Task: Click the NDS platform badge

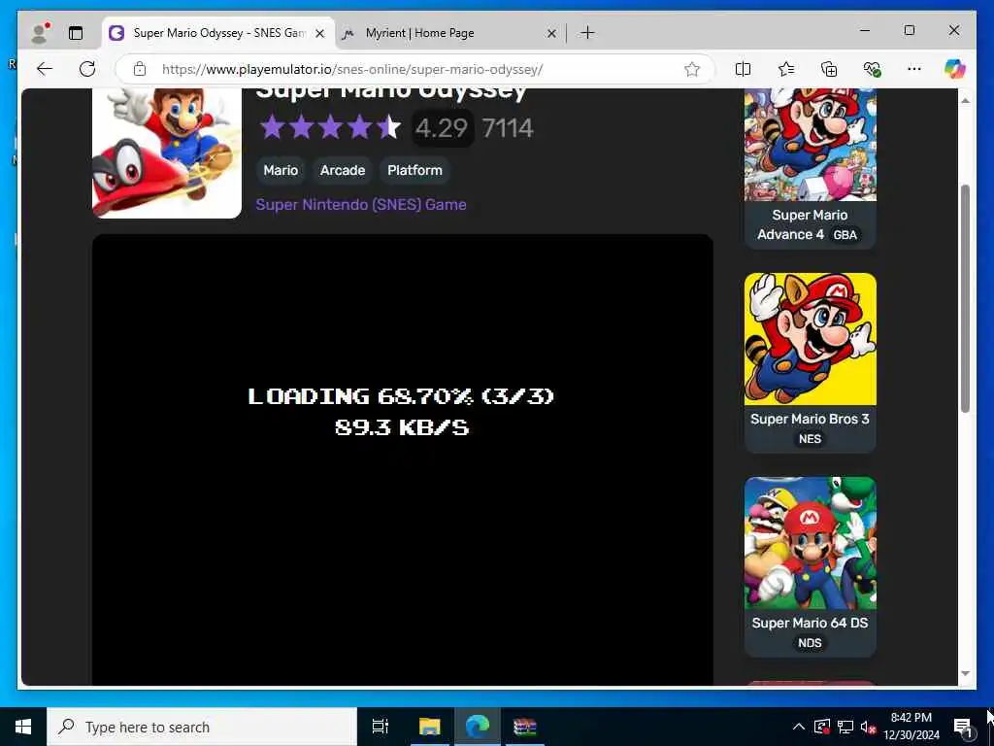Action: (x=810, y=643)
